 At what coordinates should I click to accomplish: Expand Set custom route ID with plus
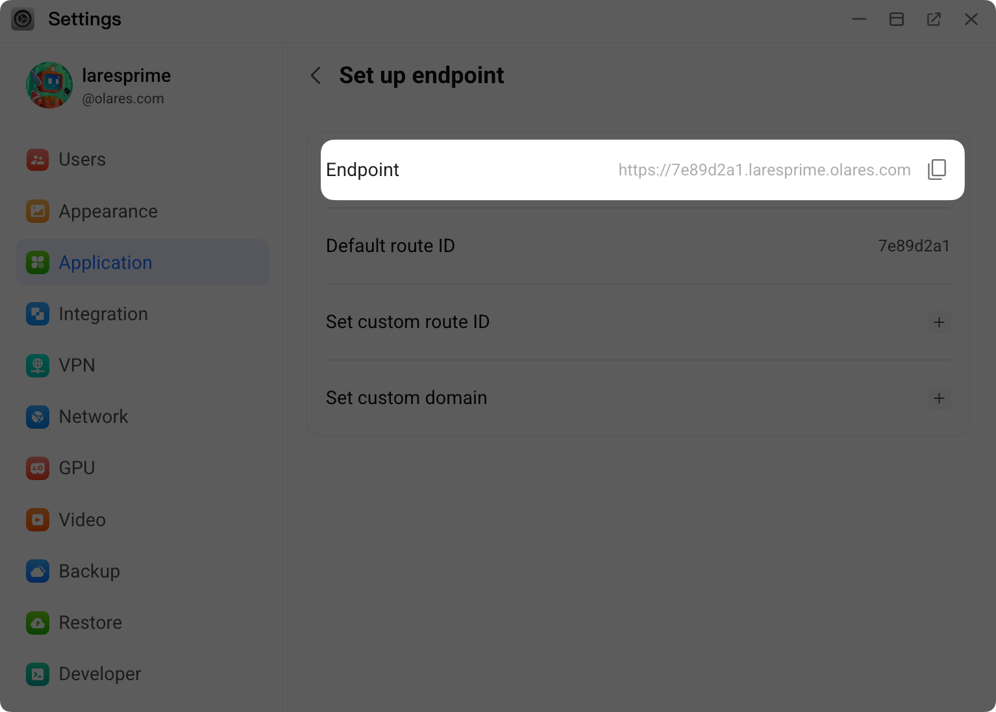coord(939,322)
